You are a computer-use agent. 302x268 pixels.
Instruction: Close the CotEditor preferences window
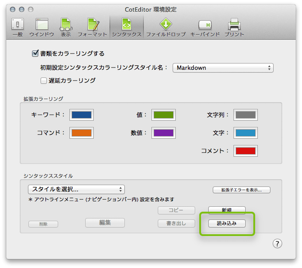pyautogui.click(x=13, y=9)
